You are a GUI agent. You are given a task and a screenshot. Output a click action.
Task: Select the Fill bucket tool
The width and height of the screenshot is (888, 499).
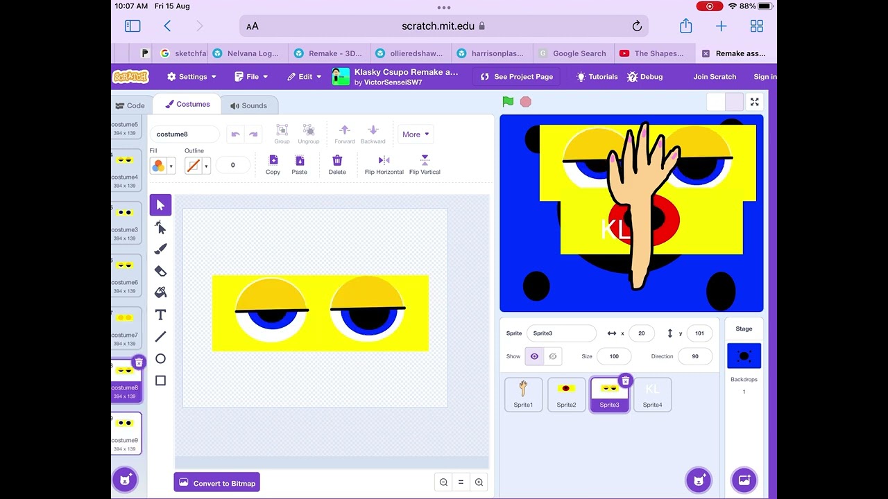pos(160,292)
